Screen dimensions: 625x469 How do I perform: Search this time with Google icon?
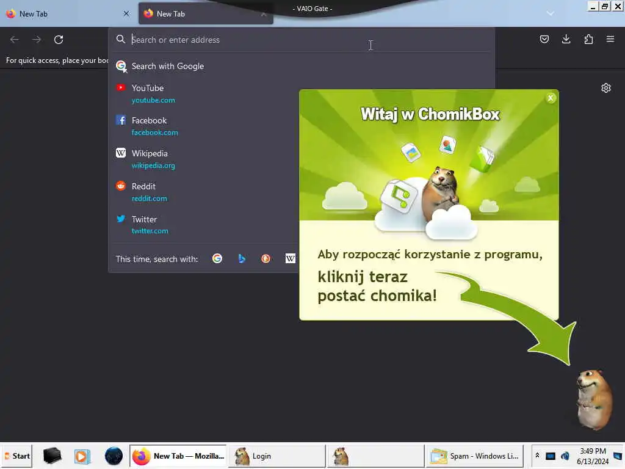click(x=217, y=258)
